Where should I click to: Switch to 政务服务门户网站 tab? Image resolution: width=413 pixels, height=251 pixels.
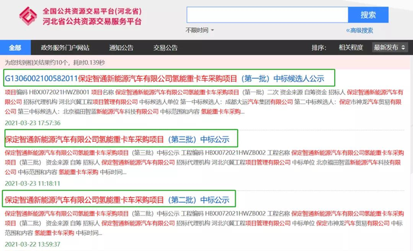click(65, 48)
